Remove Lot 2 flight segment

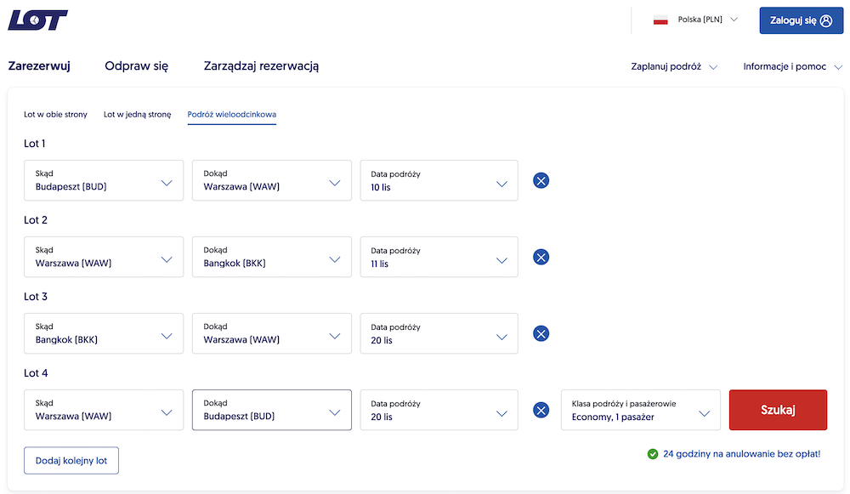click(x=541, y=257)
